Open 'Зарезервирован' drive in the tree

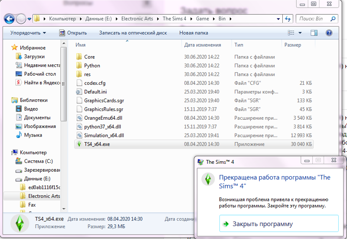(x=38, y=170)
